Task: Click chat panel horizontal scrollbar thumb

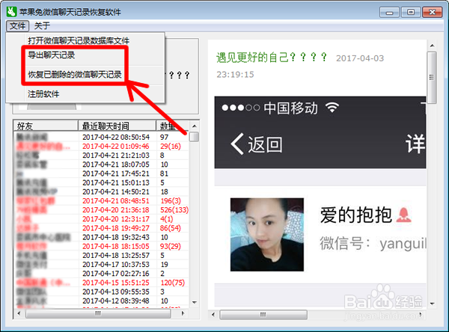Action: pos(263,315)
